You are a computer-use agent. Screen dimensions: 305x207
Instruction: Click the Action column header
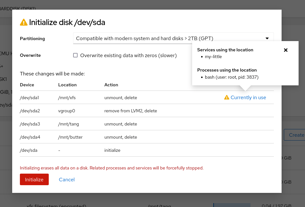[x=111, y=85]
